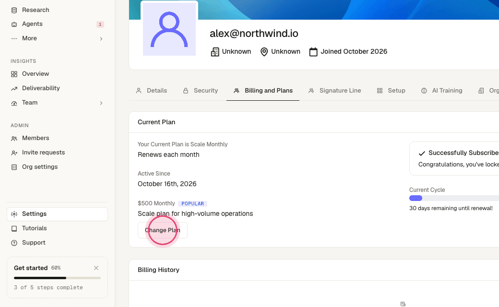499x307 pixels.
Task: Click the profile avatar image
Action: point(169,29)
